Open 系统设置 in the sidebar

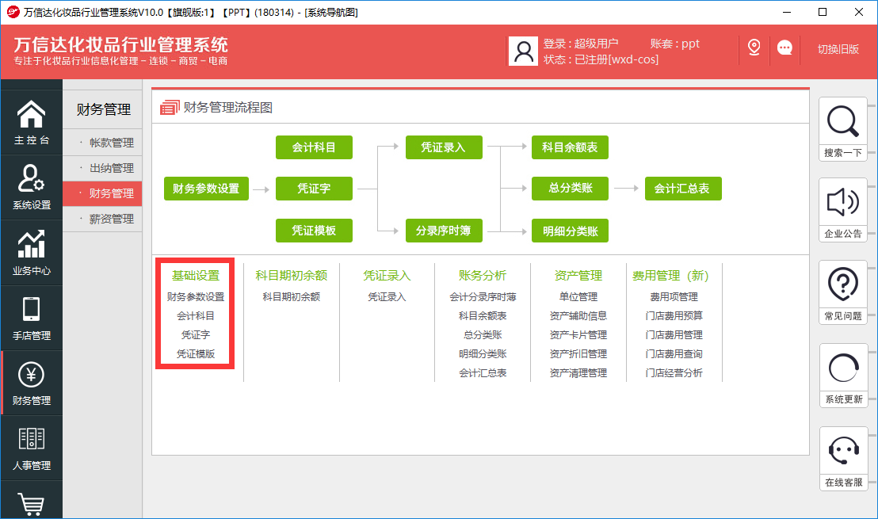32,186
